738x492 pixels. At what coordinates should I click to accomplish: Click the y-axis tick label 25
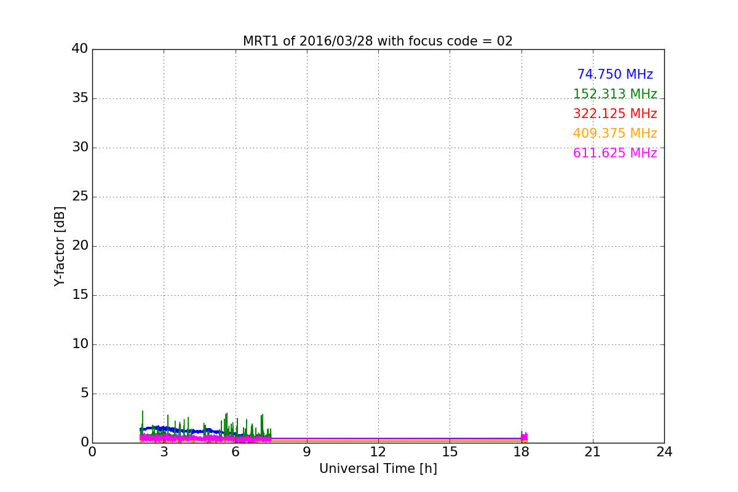point(80,196)
